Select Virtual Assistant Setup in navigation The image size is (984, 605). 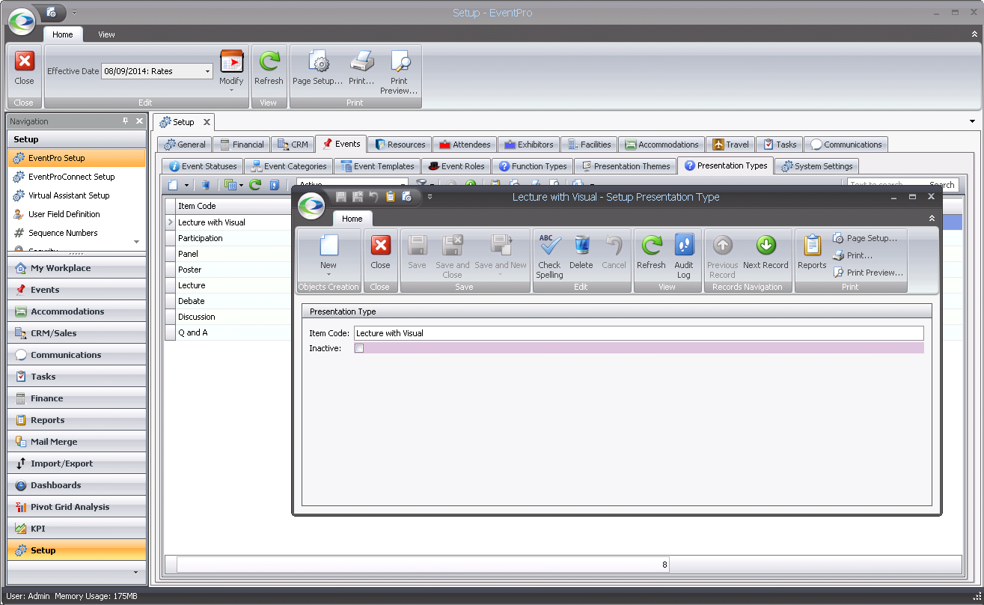77,195
